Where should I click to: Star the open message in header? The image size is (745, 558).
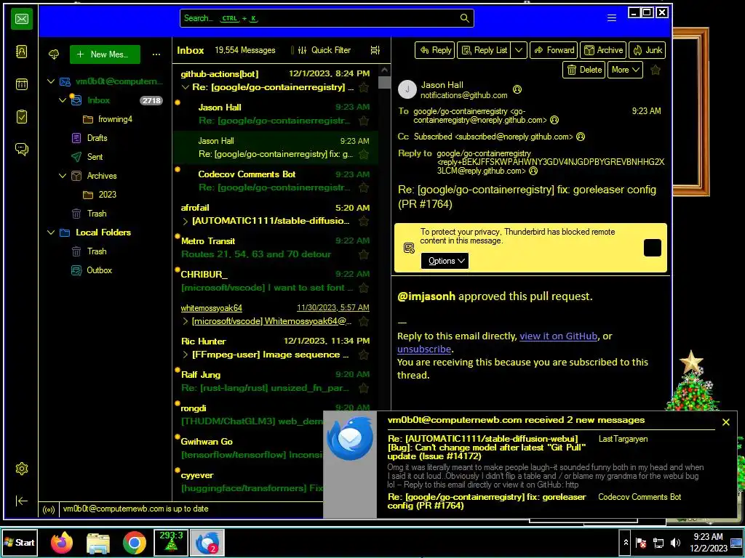656,70
